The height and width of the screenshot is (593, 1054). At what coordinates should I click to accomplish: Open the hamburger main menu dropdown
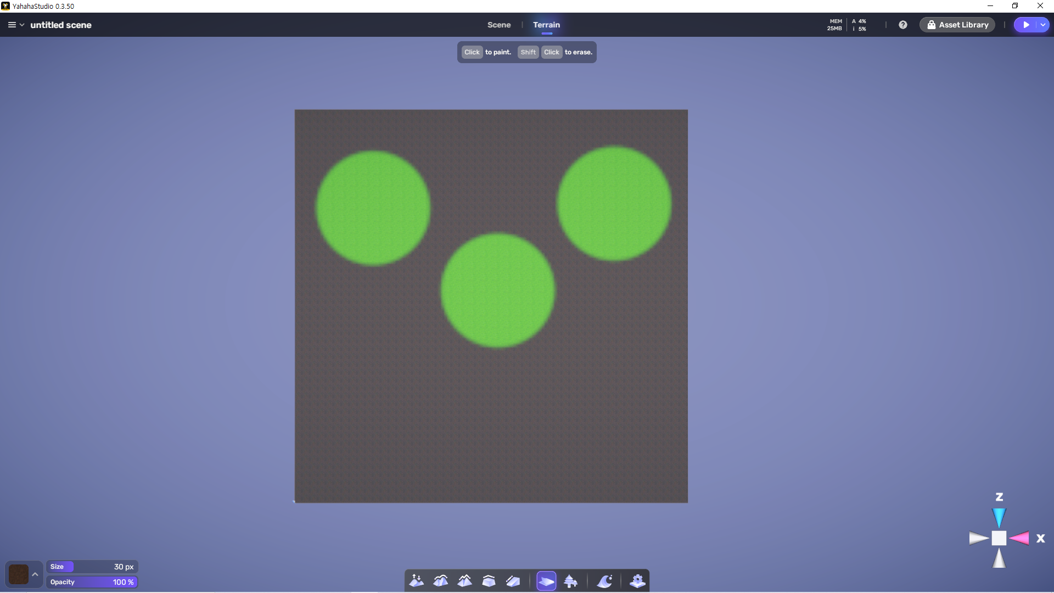pyautogui.click(x=15, y=25)
